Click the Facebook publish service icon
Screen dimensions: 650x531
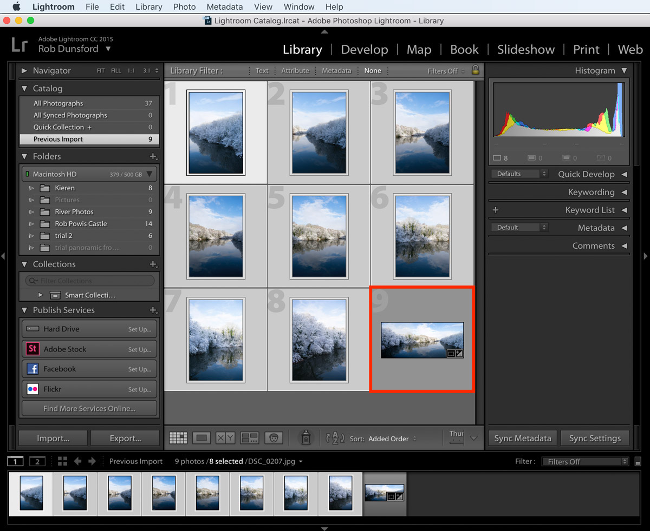coord(32,369)
